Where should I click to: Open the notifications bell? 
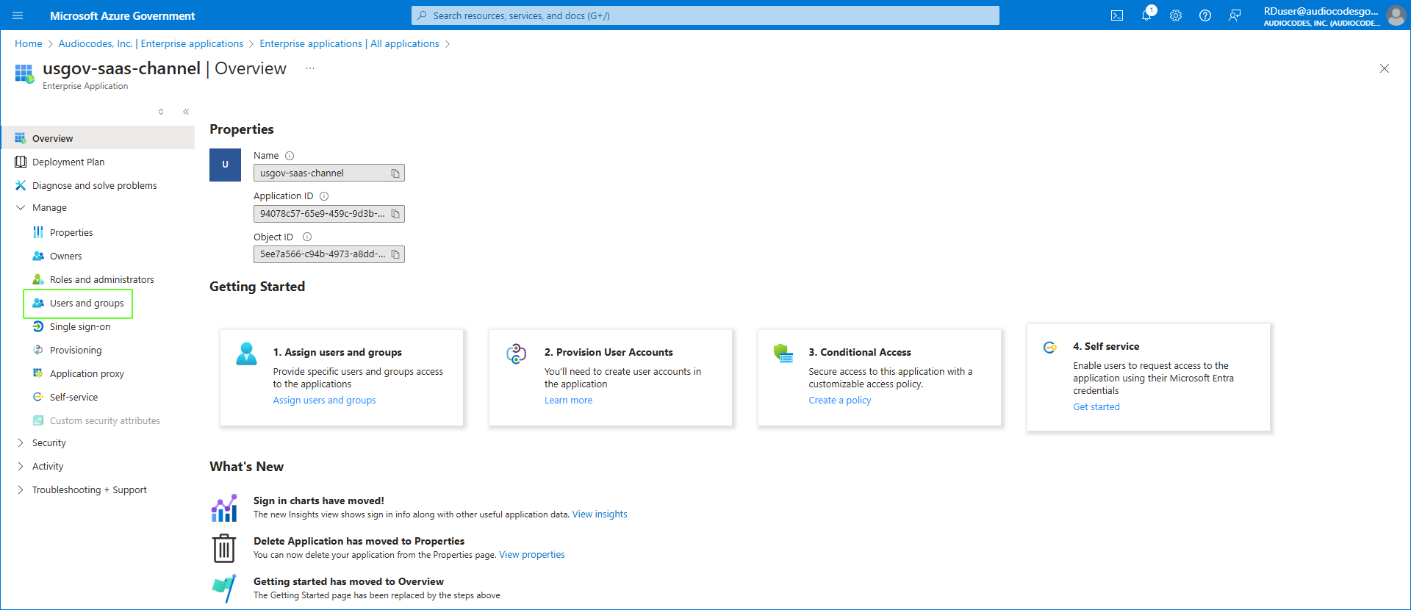click(1146, 15)
